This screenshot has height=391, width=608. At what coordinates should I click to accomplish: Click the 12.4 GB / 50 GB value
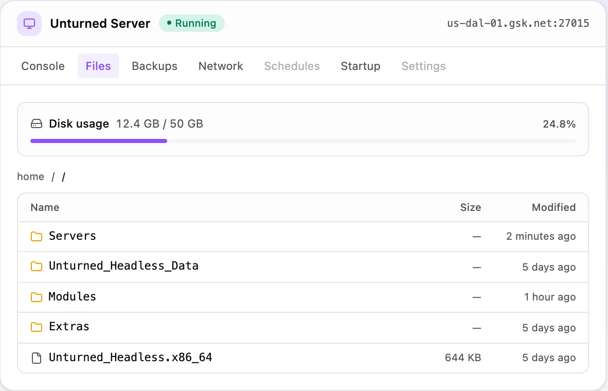(160, 124)
